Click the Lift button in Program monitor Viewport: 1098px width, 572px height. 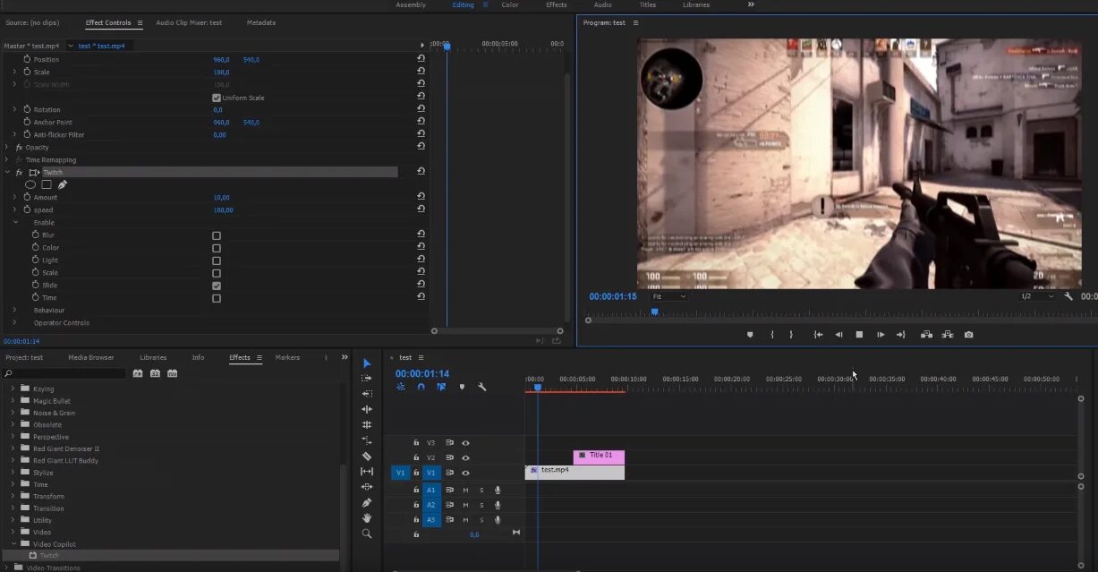(926, 335)
